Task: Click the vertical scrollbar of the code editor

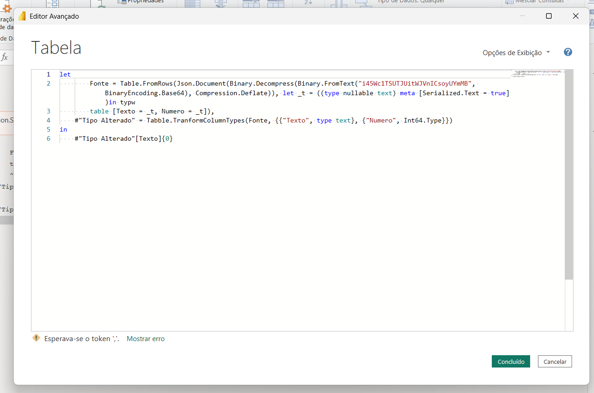Action: (568, 175)
